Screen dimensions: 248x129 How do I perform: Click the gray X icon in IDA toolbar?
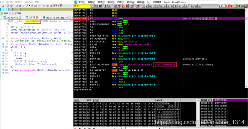click(39, 5)
